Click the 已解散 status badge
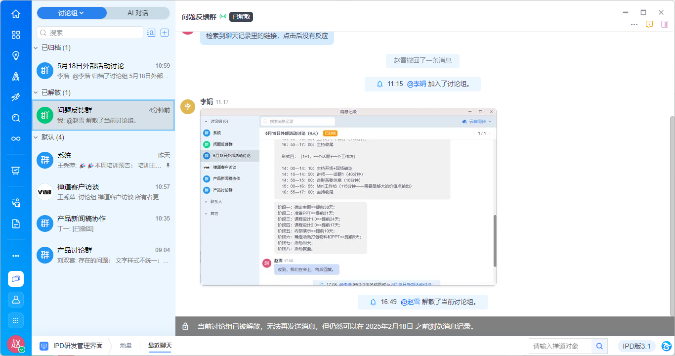The height and width of the screenshot is (356, 675). click(x=241, y=17)
